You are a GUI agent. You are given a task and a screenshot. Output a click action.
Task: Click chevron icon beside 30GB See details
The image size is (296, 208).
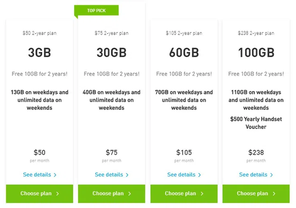[x=127, y=175]
